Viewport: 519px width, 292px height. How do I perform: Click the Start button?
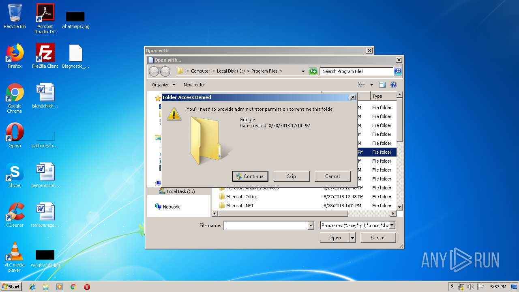tap(11, 286)
